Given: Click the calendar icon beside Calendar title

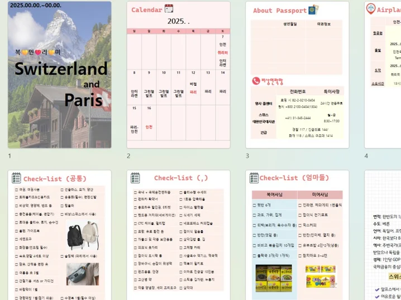Looking at the screenshot, I should coord(169,9).
